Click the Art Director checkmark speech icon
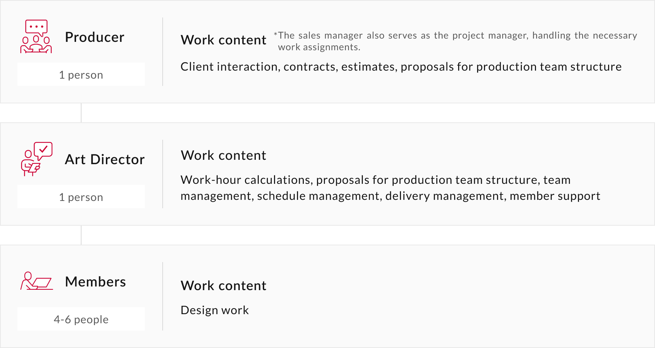 point(37,159)
